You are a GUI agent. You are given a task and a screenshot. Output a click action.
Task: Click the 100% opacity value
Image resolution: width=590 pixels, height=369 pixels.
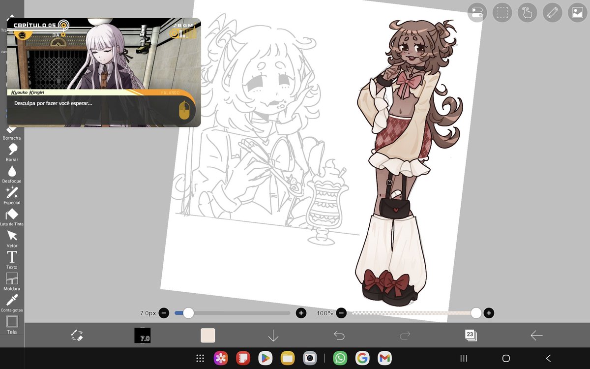click(x=325, y=313)
